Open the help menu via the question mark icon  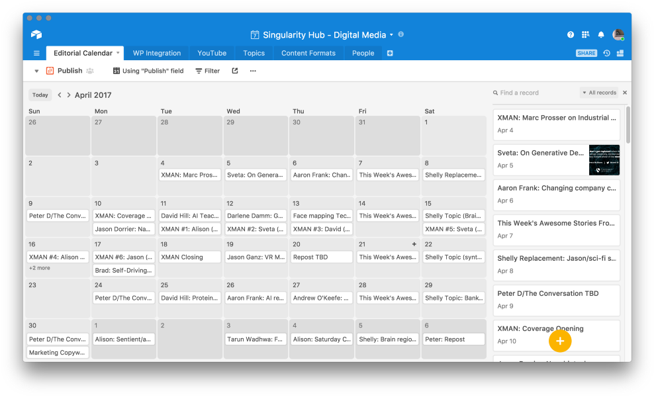point(571,34)
